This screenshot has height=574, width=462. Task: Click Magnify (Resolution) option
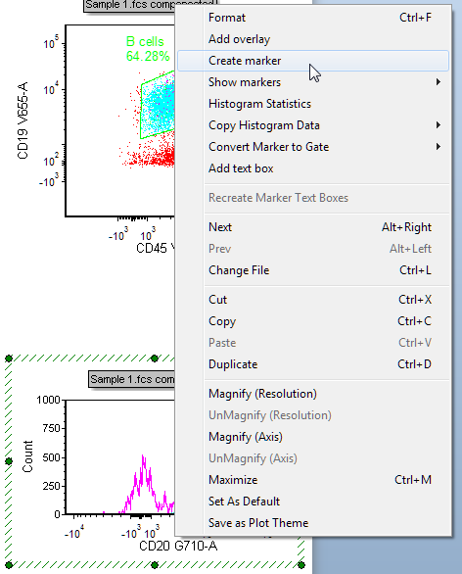pos(313,394)
